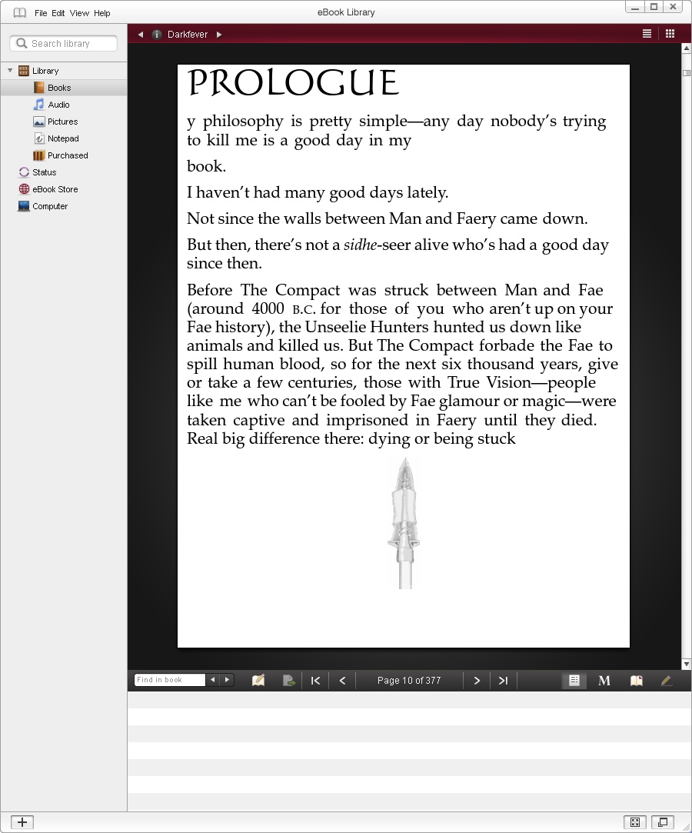
Task: Open the Pictures category
Action: click(x=63, y=122)
